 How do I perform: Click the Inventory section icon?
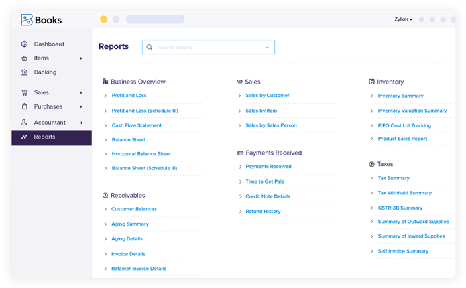coord(371,82)
